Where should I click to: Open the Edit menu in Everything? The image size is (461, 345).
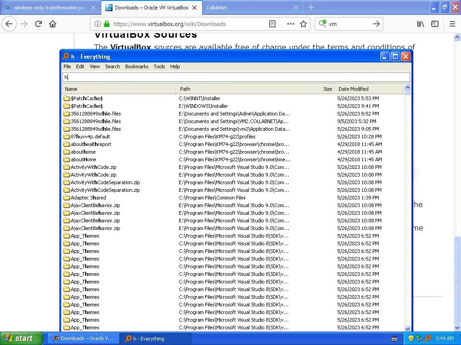(80, 66)
